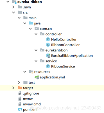Image resolution: width=104 pixels, height=113 pixels.
Task: Collapse the eureka-ribbon project node
Action: click(x=8, y=2)
